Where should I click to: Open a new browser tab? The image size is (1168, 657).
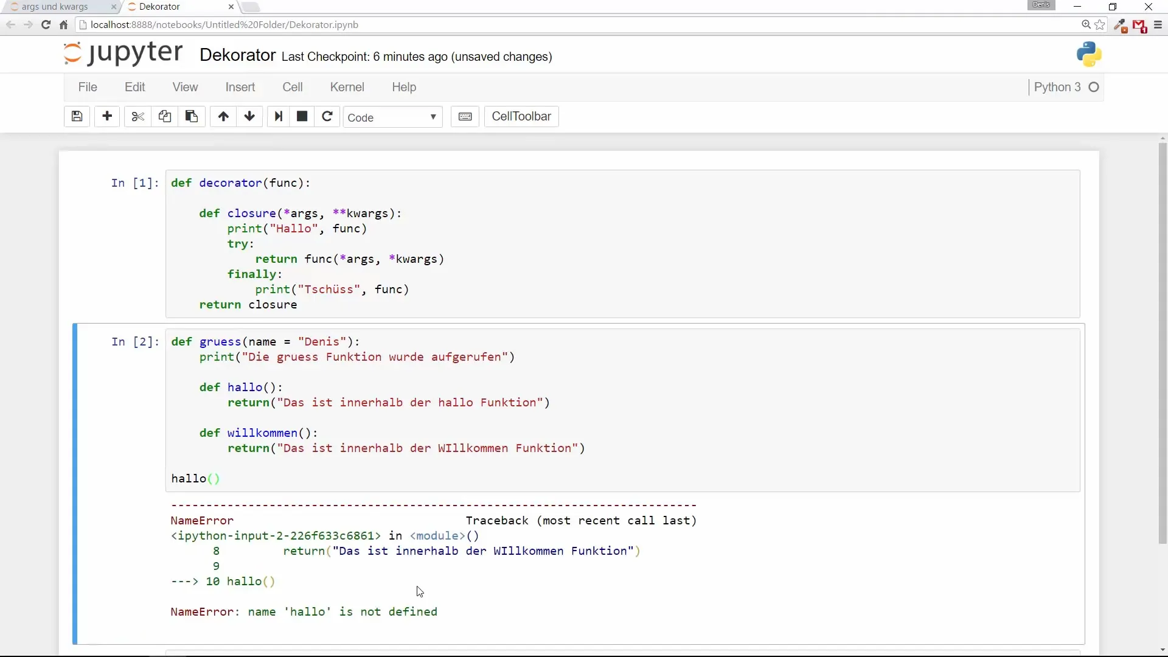[250, 7]
